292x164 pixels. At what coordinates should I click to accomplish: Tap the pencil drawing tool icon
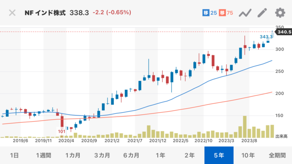pyautogui.click(x=262, y=12)
